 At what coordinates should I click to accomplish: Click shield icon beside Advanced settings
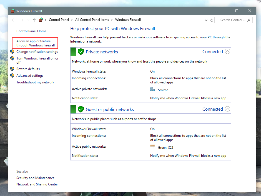pyautogui.click(x=12, y=76)
